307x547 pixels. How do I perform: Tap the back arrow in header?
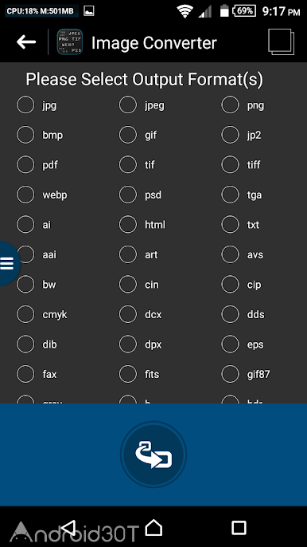tap(26, 42)
